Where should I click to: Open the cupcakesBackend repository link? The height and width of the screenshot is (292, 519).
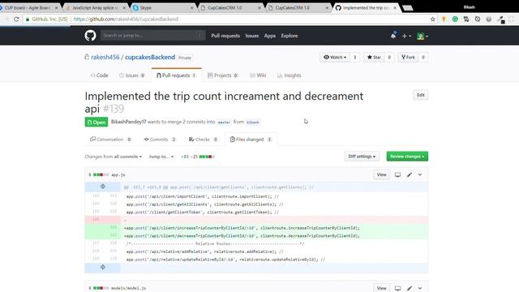150,57
